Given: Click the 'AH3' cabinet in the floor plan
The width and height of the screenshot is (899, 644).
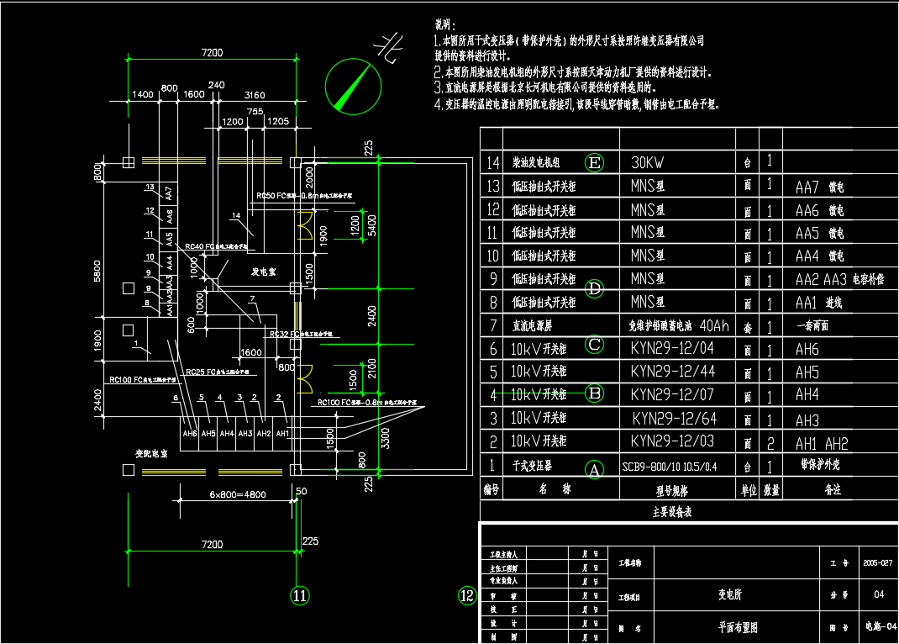Looking at the screenshot, I should 245,434.
